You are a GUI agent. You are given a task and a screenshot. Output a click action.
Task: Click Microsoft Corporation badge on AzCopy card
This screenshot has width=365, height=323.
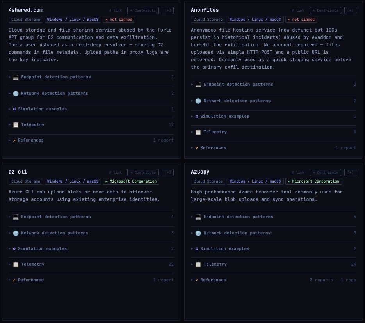(x=313, y=181)
